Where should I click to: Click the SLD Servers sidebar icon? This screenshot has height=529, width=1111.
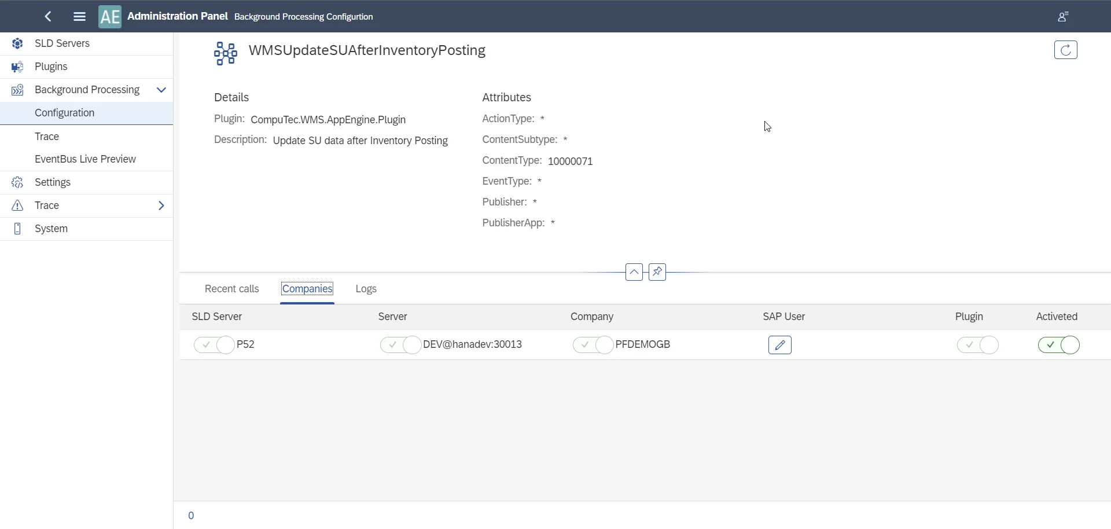click(x=17, y=44)
